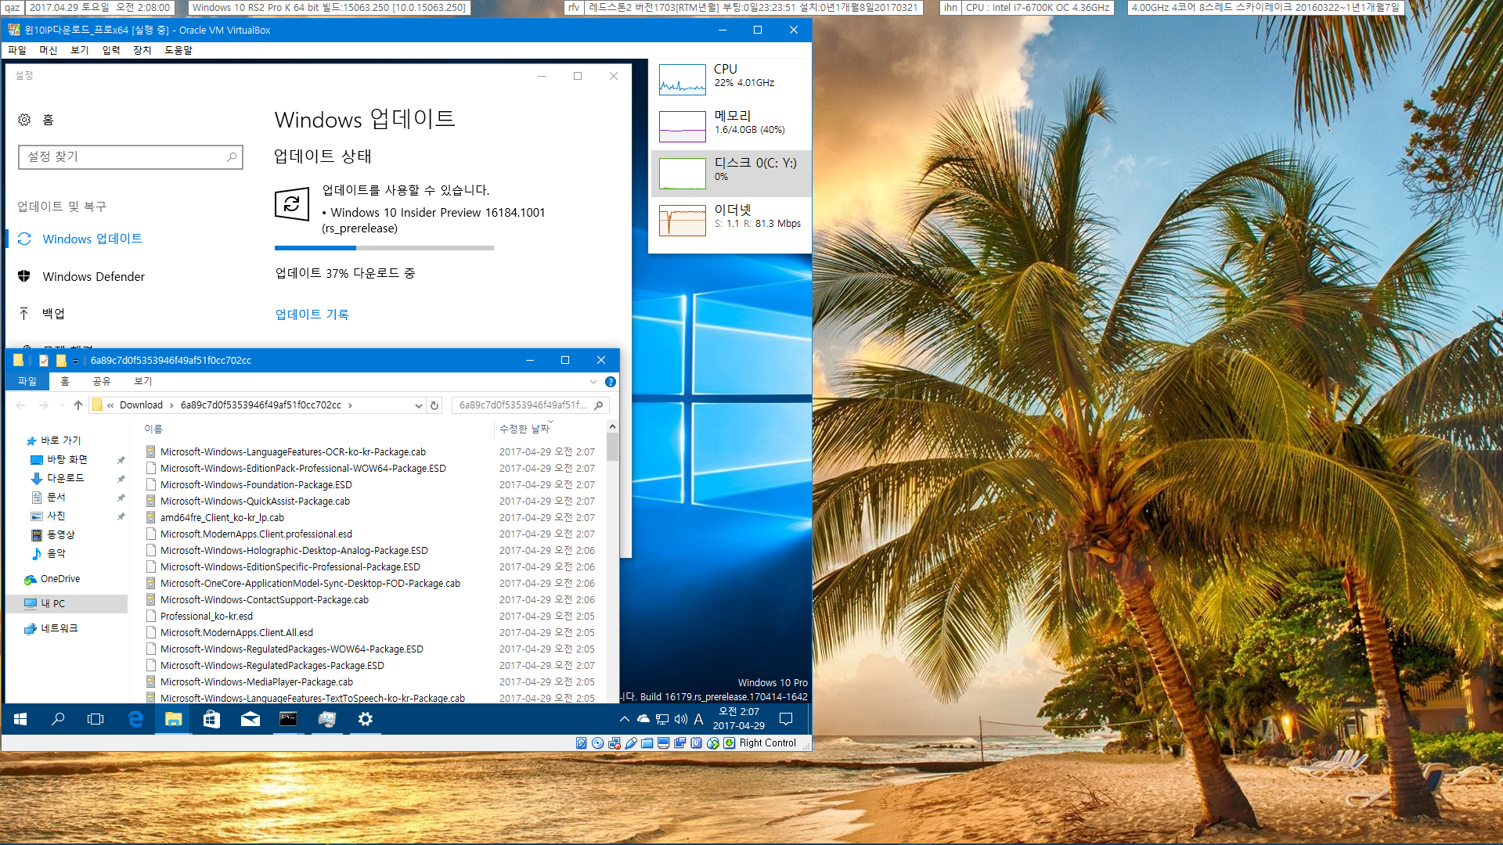Click the Explorer help question icon
This screenshot has height=845, width=1503.
click(x=611, y=382)
